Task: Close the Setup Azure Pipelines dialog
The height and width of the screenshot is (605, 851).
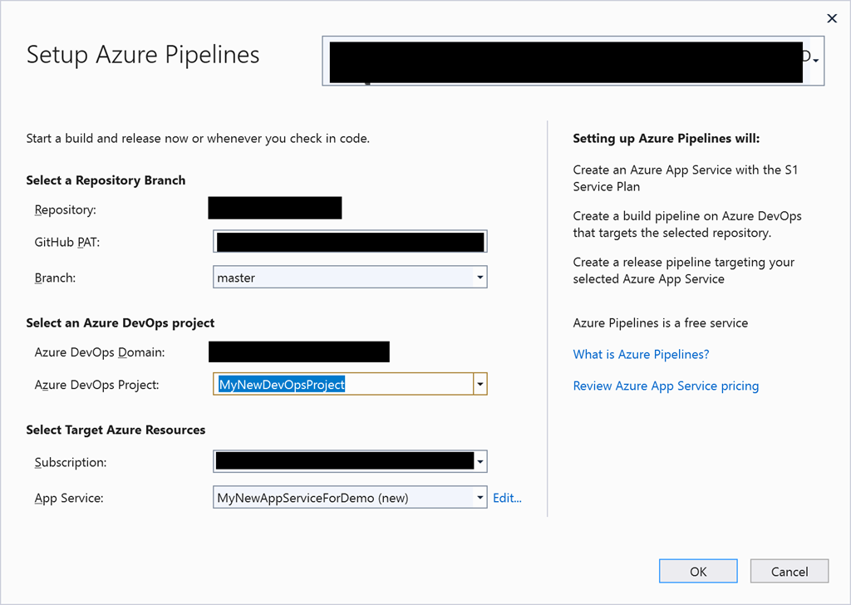Action: click(831, 18)
